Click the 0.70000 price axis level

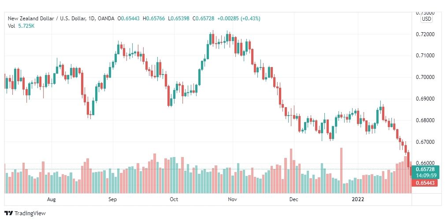coord(426,77)
